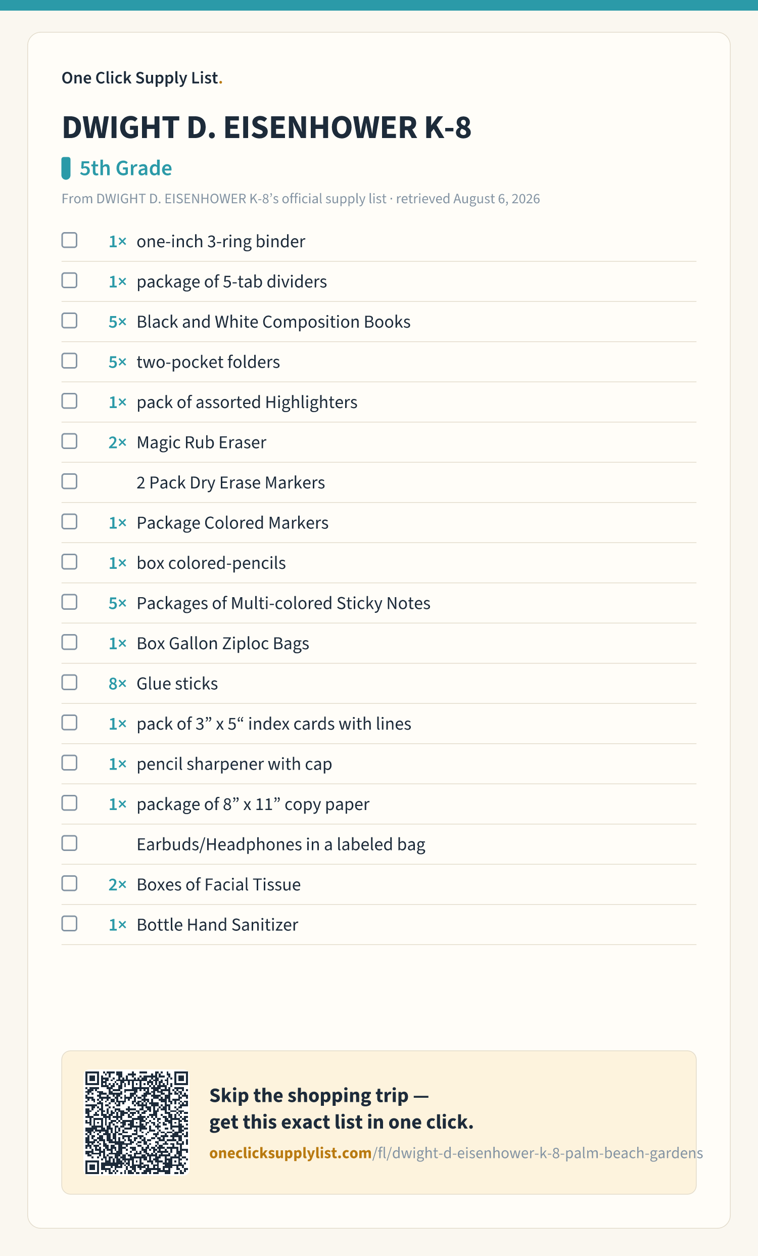Tick the package of 5-tab dividers checkbox
This screenshot has width=758, height=1256.
69,280
